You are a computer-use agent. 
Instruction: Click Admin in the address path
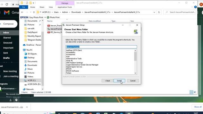tap(65, 12)
